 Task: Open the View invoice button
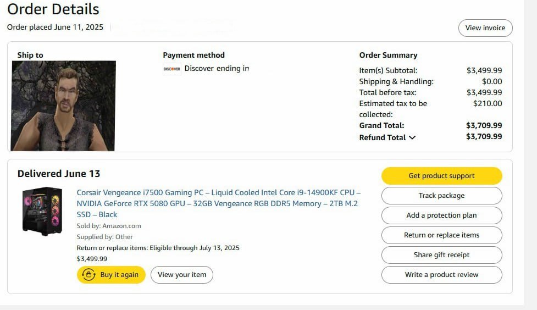pyautogui.click(x=485, y=28)
